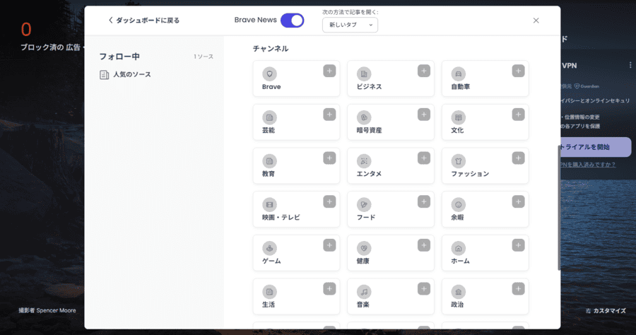Viewport: 636px width, 335px height.
Task: Click the 映画・テレビ film icon
Action: pyautogui.click(x=269, y=204)
